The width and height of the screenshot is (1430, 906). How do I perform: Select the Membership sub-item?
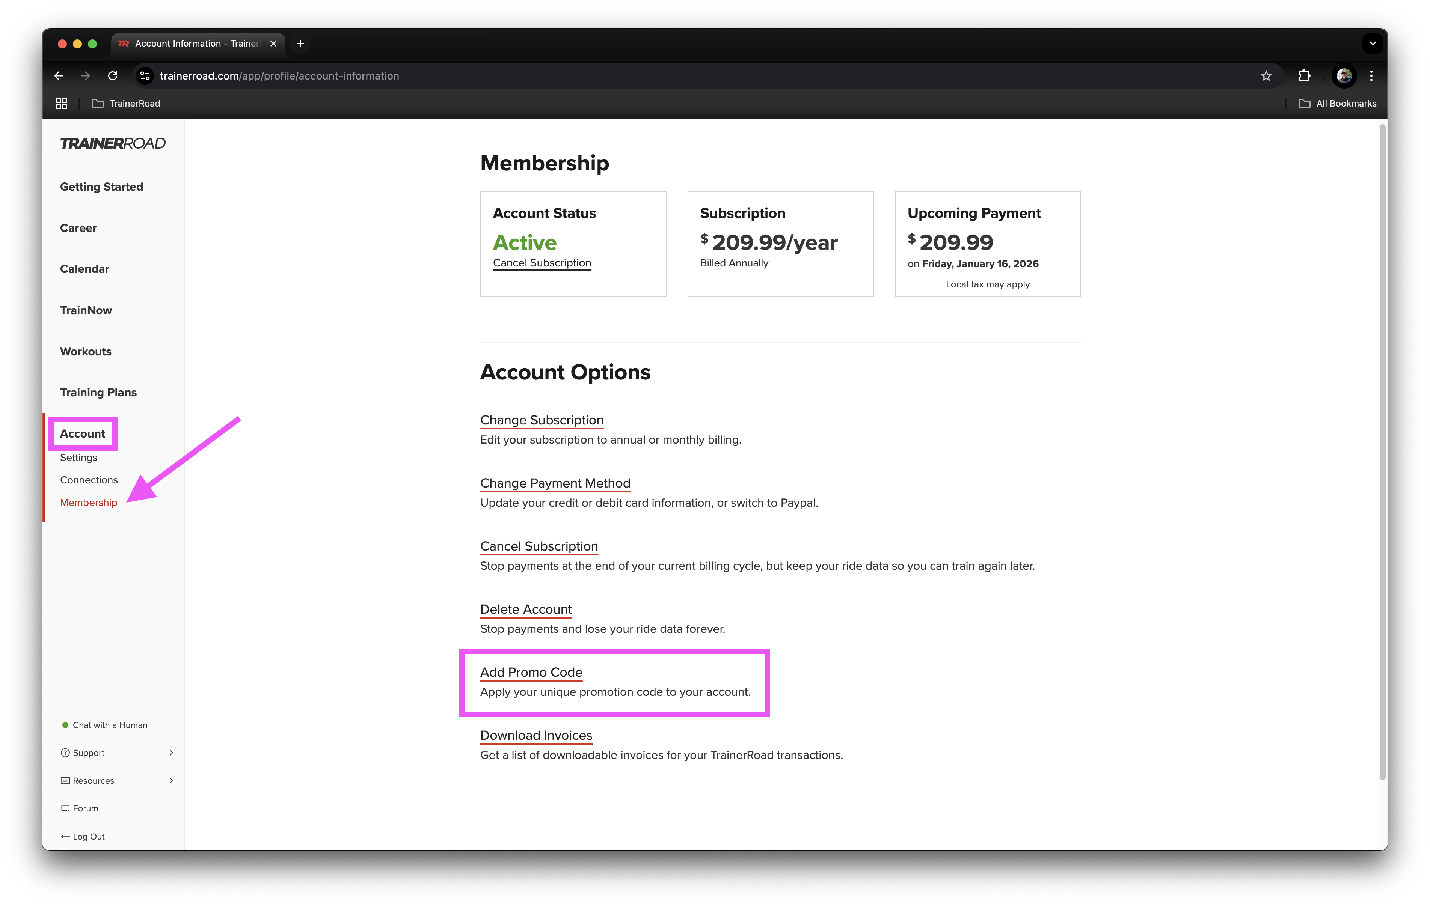[89, 502]
